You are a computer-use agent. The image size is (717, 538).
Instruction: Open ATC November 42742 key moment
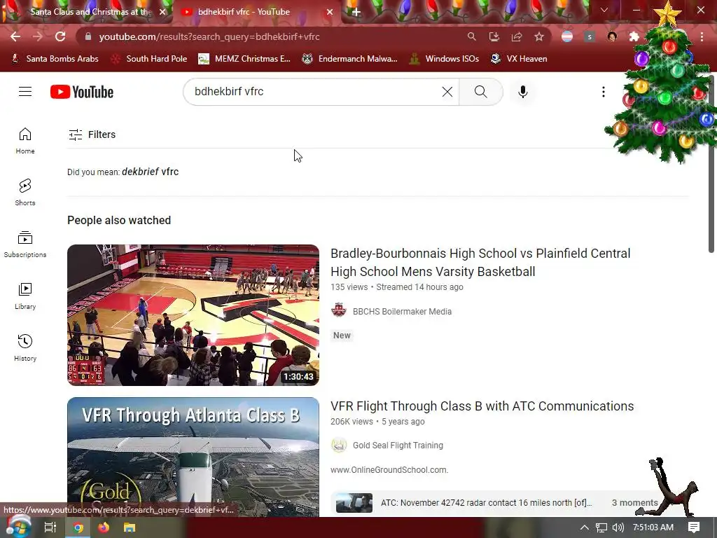pyautogui.click(x=486, y=503)
